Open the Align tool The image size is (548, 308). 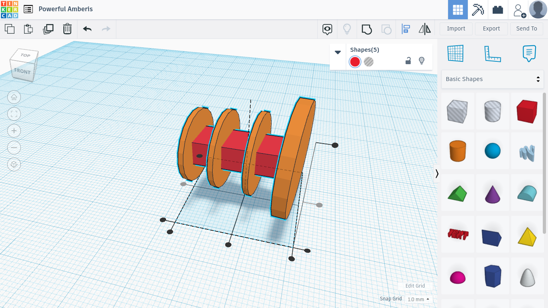click(x=406, y=29)
